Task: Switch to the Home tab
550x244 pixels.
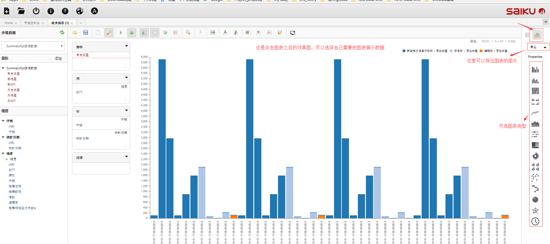Action: 9,23
